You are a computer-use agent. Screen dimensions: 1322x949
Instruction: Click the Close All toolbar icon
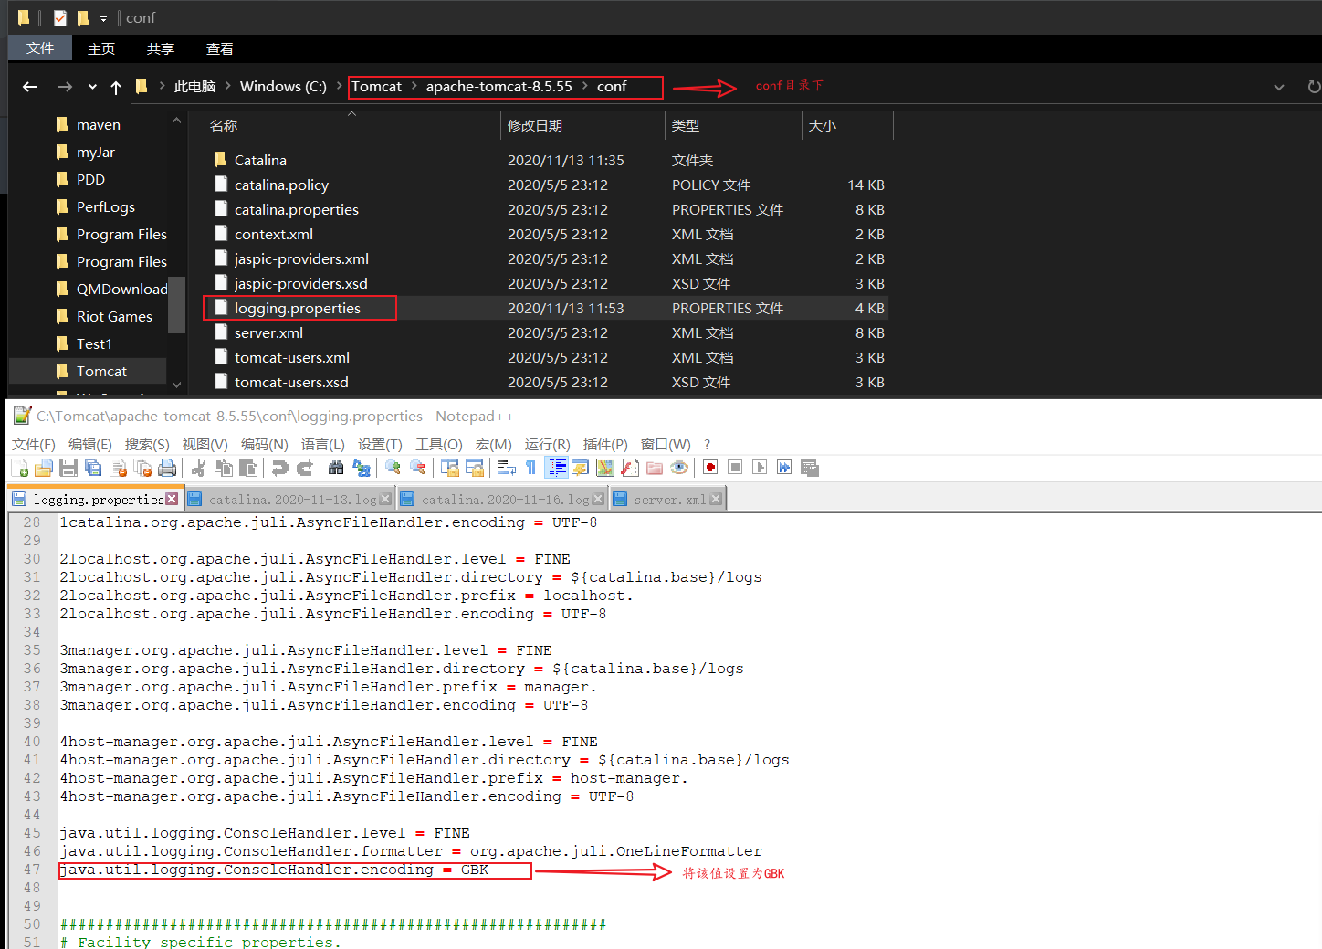click(x=142, y=468)
